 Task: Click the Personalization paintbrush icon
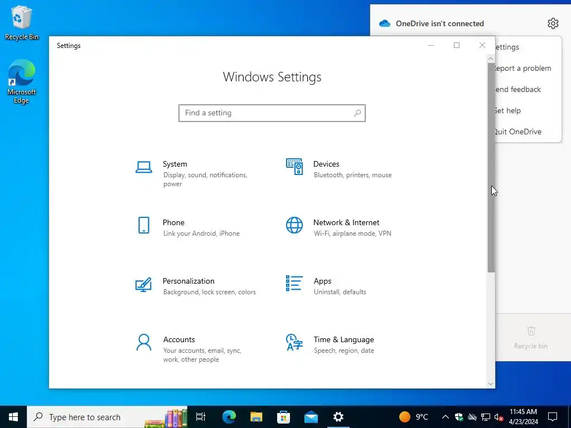[143, 285]
